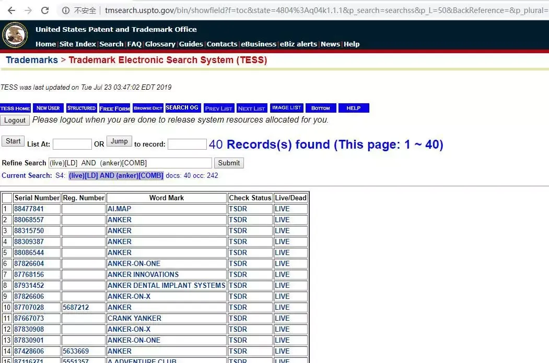Click the List At input field

[72, 144]
